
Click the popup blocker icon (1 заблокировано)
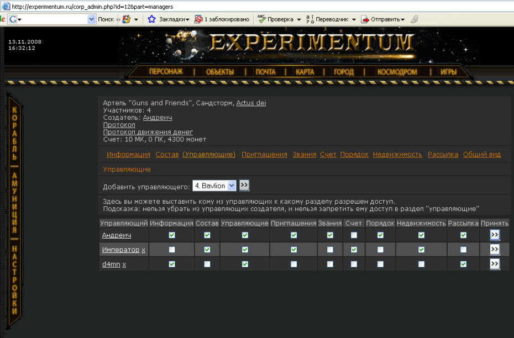click(198, 19)
